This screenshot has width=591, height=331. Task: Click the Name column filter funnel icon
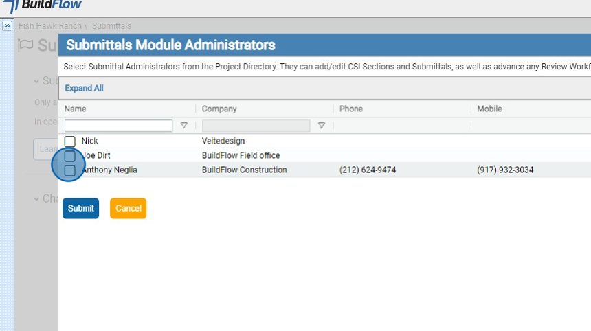tap(183, 126)
